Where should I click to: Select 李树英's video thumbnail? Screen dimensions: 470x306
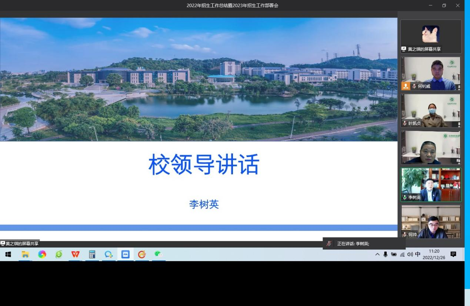[431, 184]
